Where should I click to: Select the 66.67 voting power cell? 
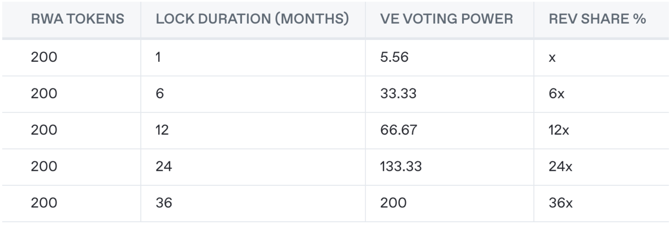coord(398,130)
